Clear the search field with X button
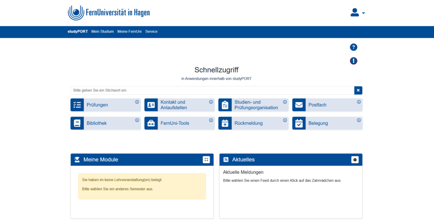 [358, 90]
